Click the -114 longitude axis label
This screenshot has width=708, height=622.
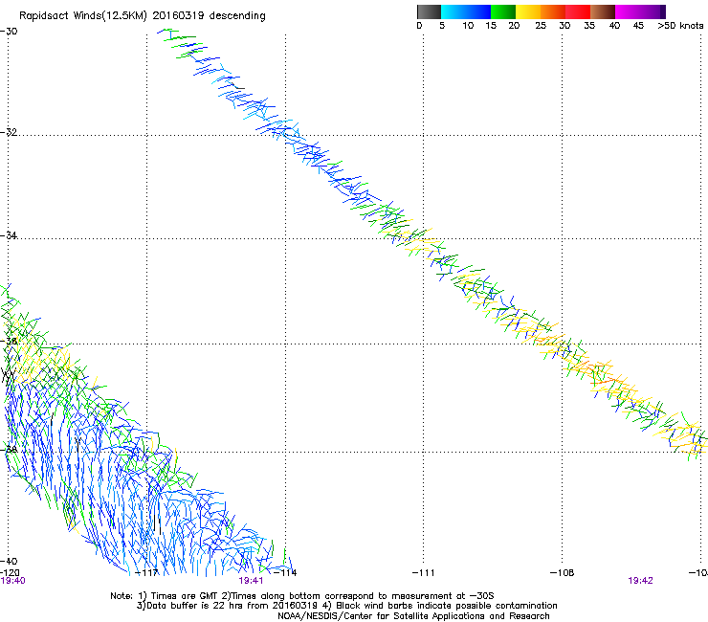[x=285, y=573]
